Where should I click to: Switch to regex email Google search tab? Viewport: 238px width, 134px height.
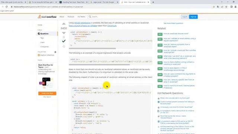(x=104, y=2)
